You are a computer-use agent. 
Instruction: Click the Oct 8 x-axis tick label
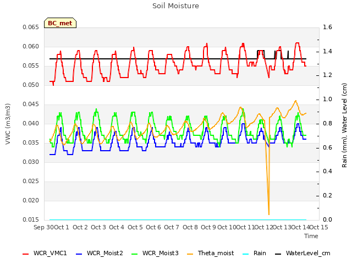[190, 227]
